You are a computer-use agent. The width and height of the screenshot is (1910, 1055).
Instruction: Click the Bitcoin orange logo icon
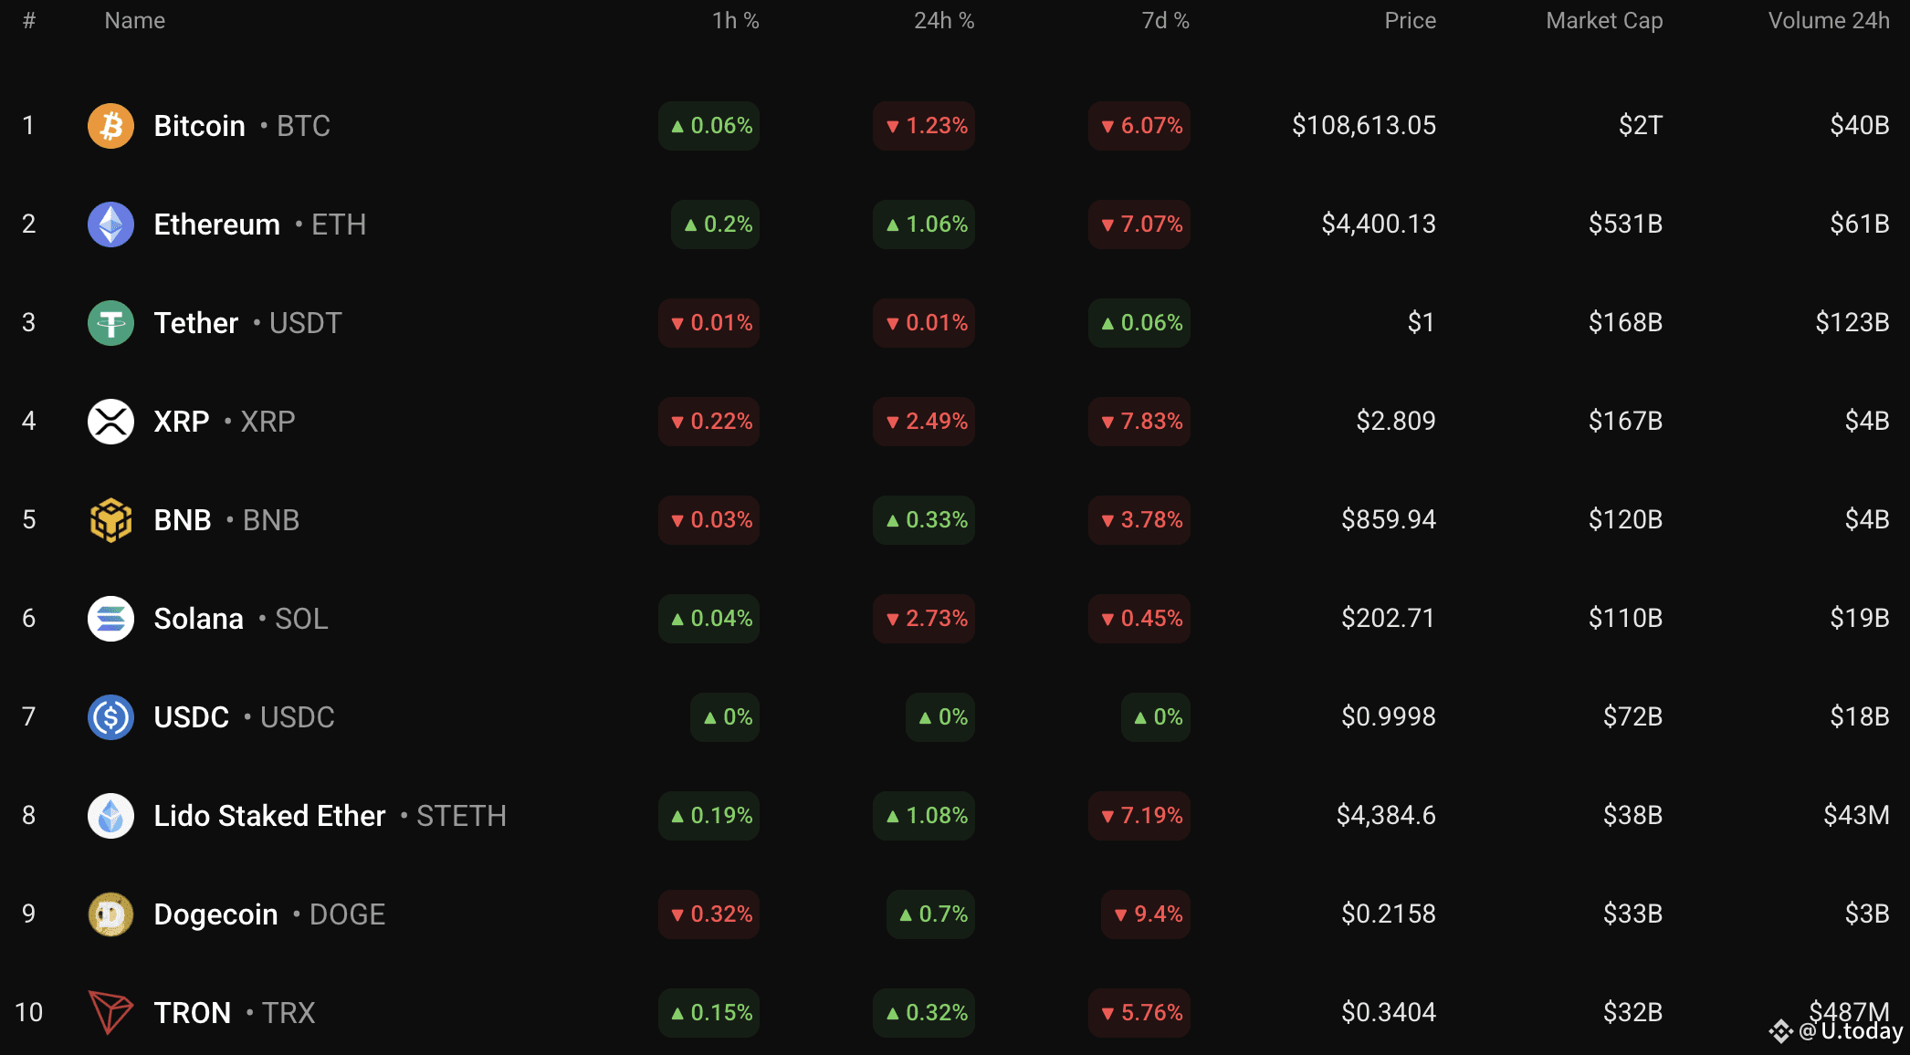click(110, 126)
